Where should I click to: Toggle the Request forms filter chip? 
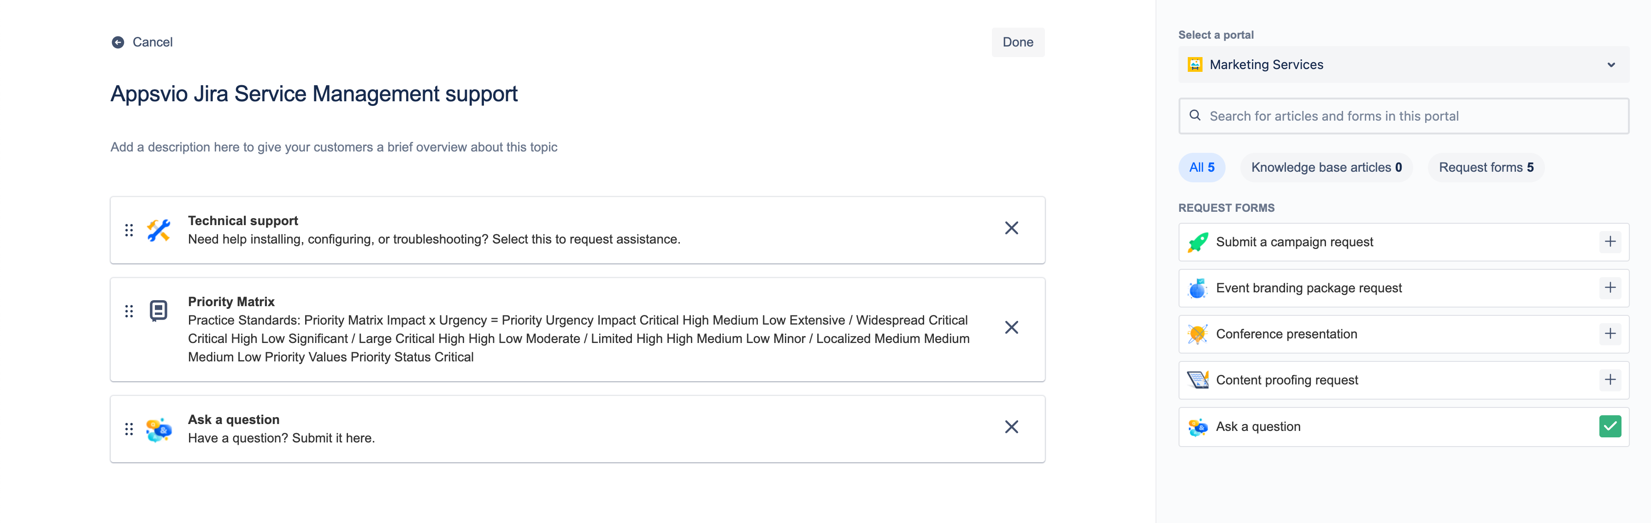click(1486, 167)
